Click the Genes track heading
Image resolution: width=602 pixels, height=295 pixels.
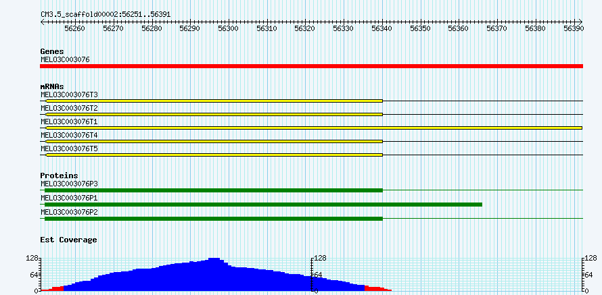(x=52, y=51)
